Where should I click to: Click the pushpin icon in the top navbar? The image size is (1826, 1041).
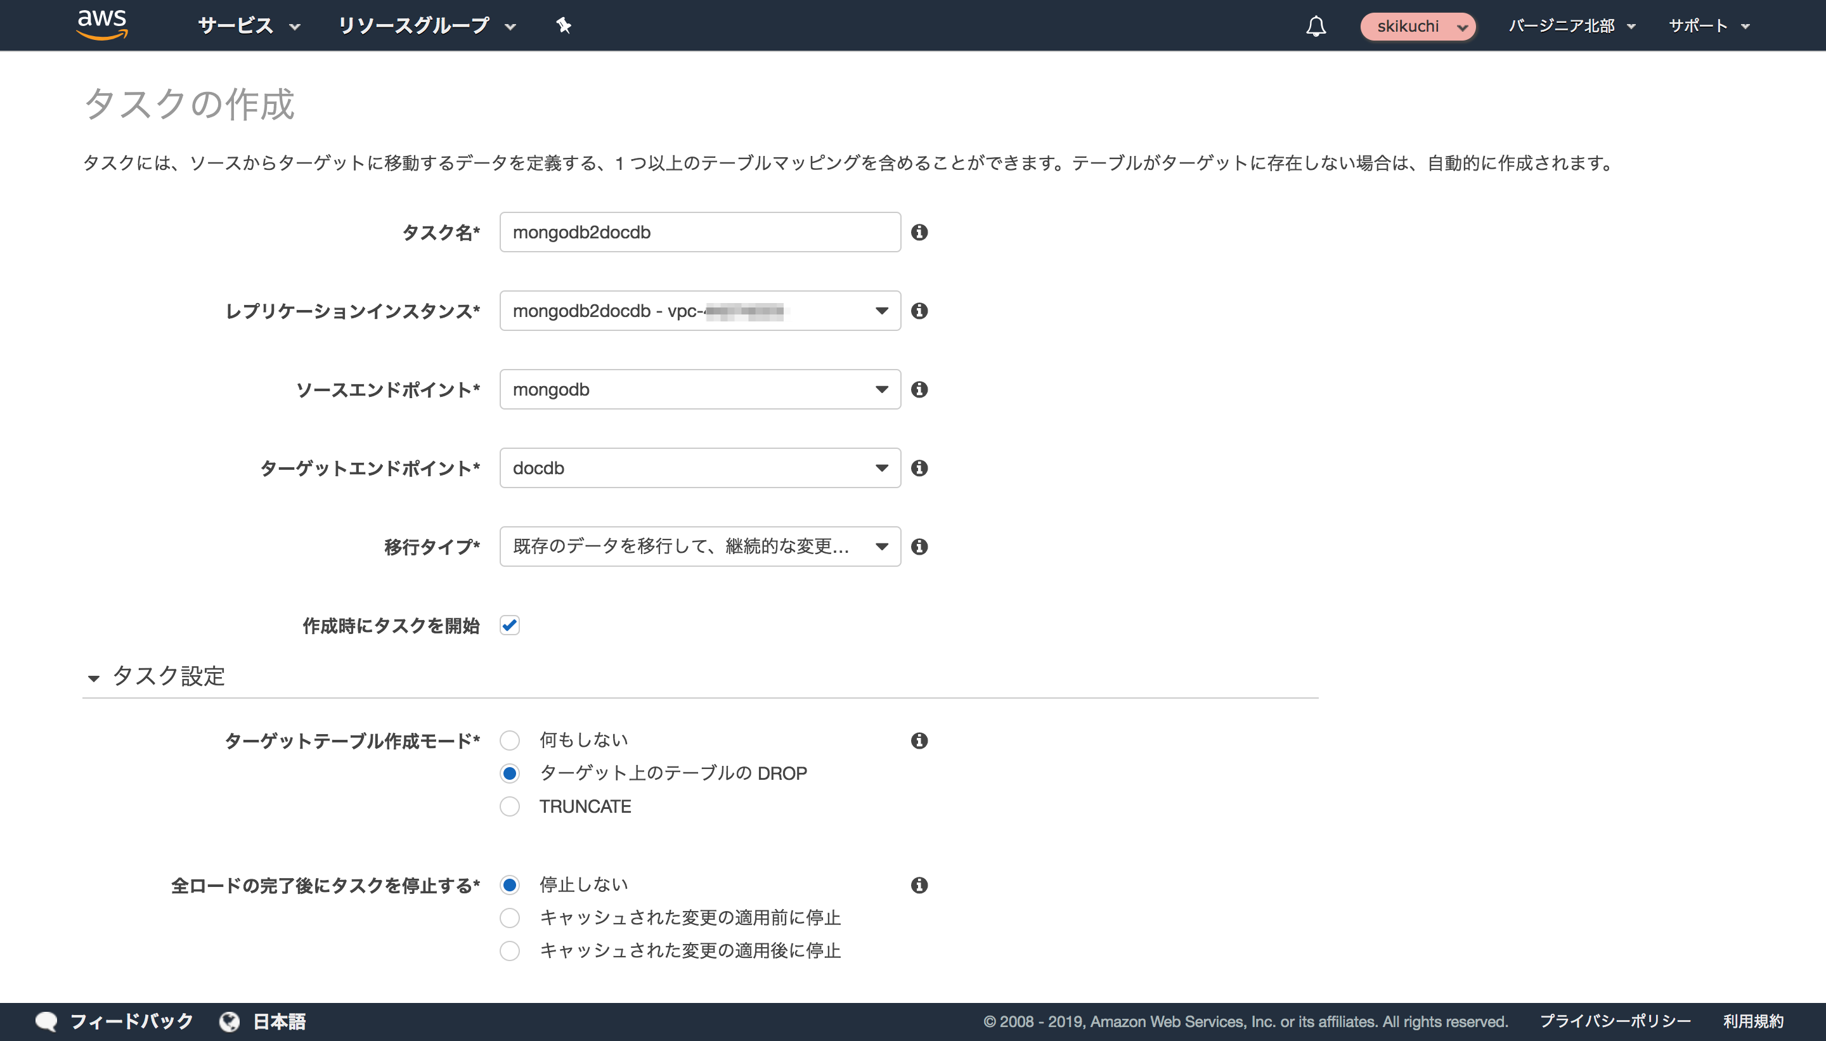coord(564,25)
